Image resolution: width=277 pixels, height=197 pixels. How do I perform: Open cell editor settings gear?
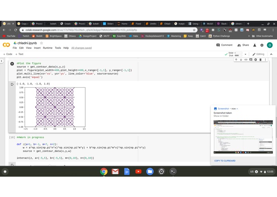(x=255, y=60)
